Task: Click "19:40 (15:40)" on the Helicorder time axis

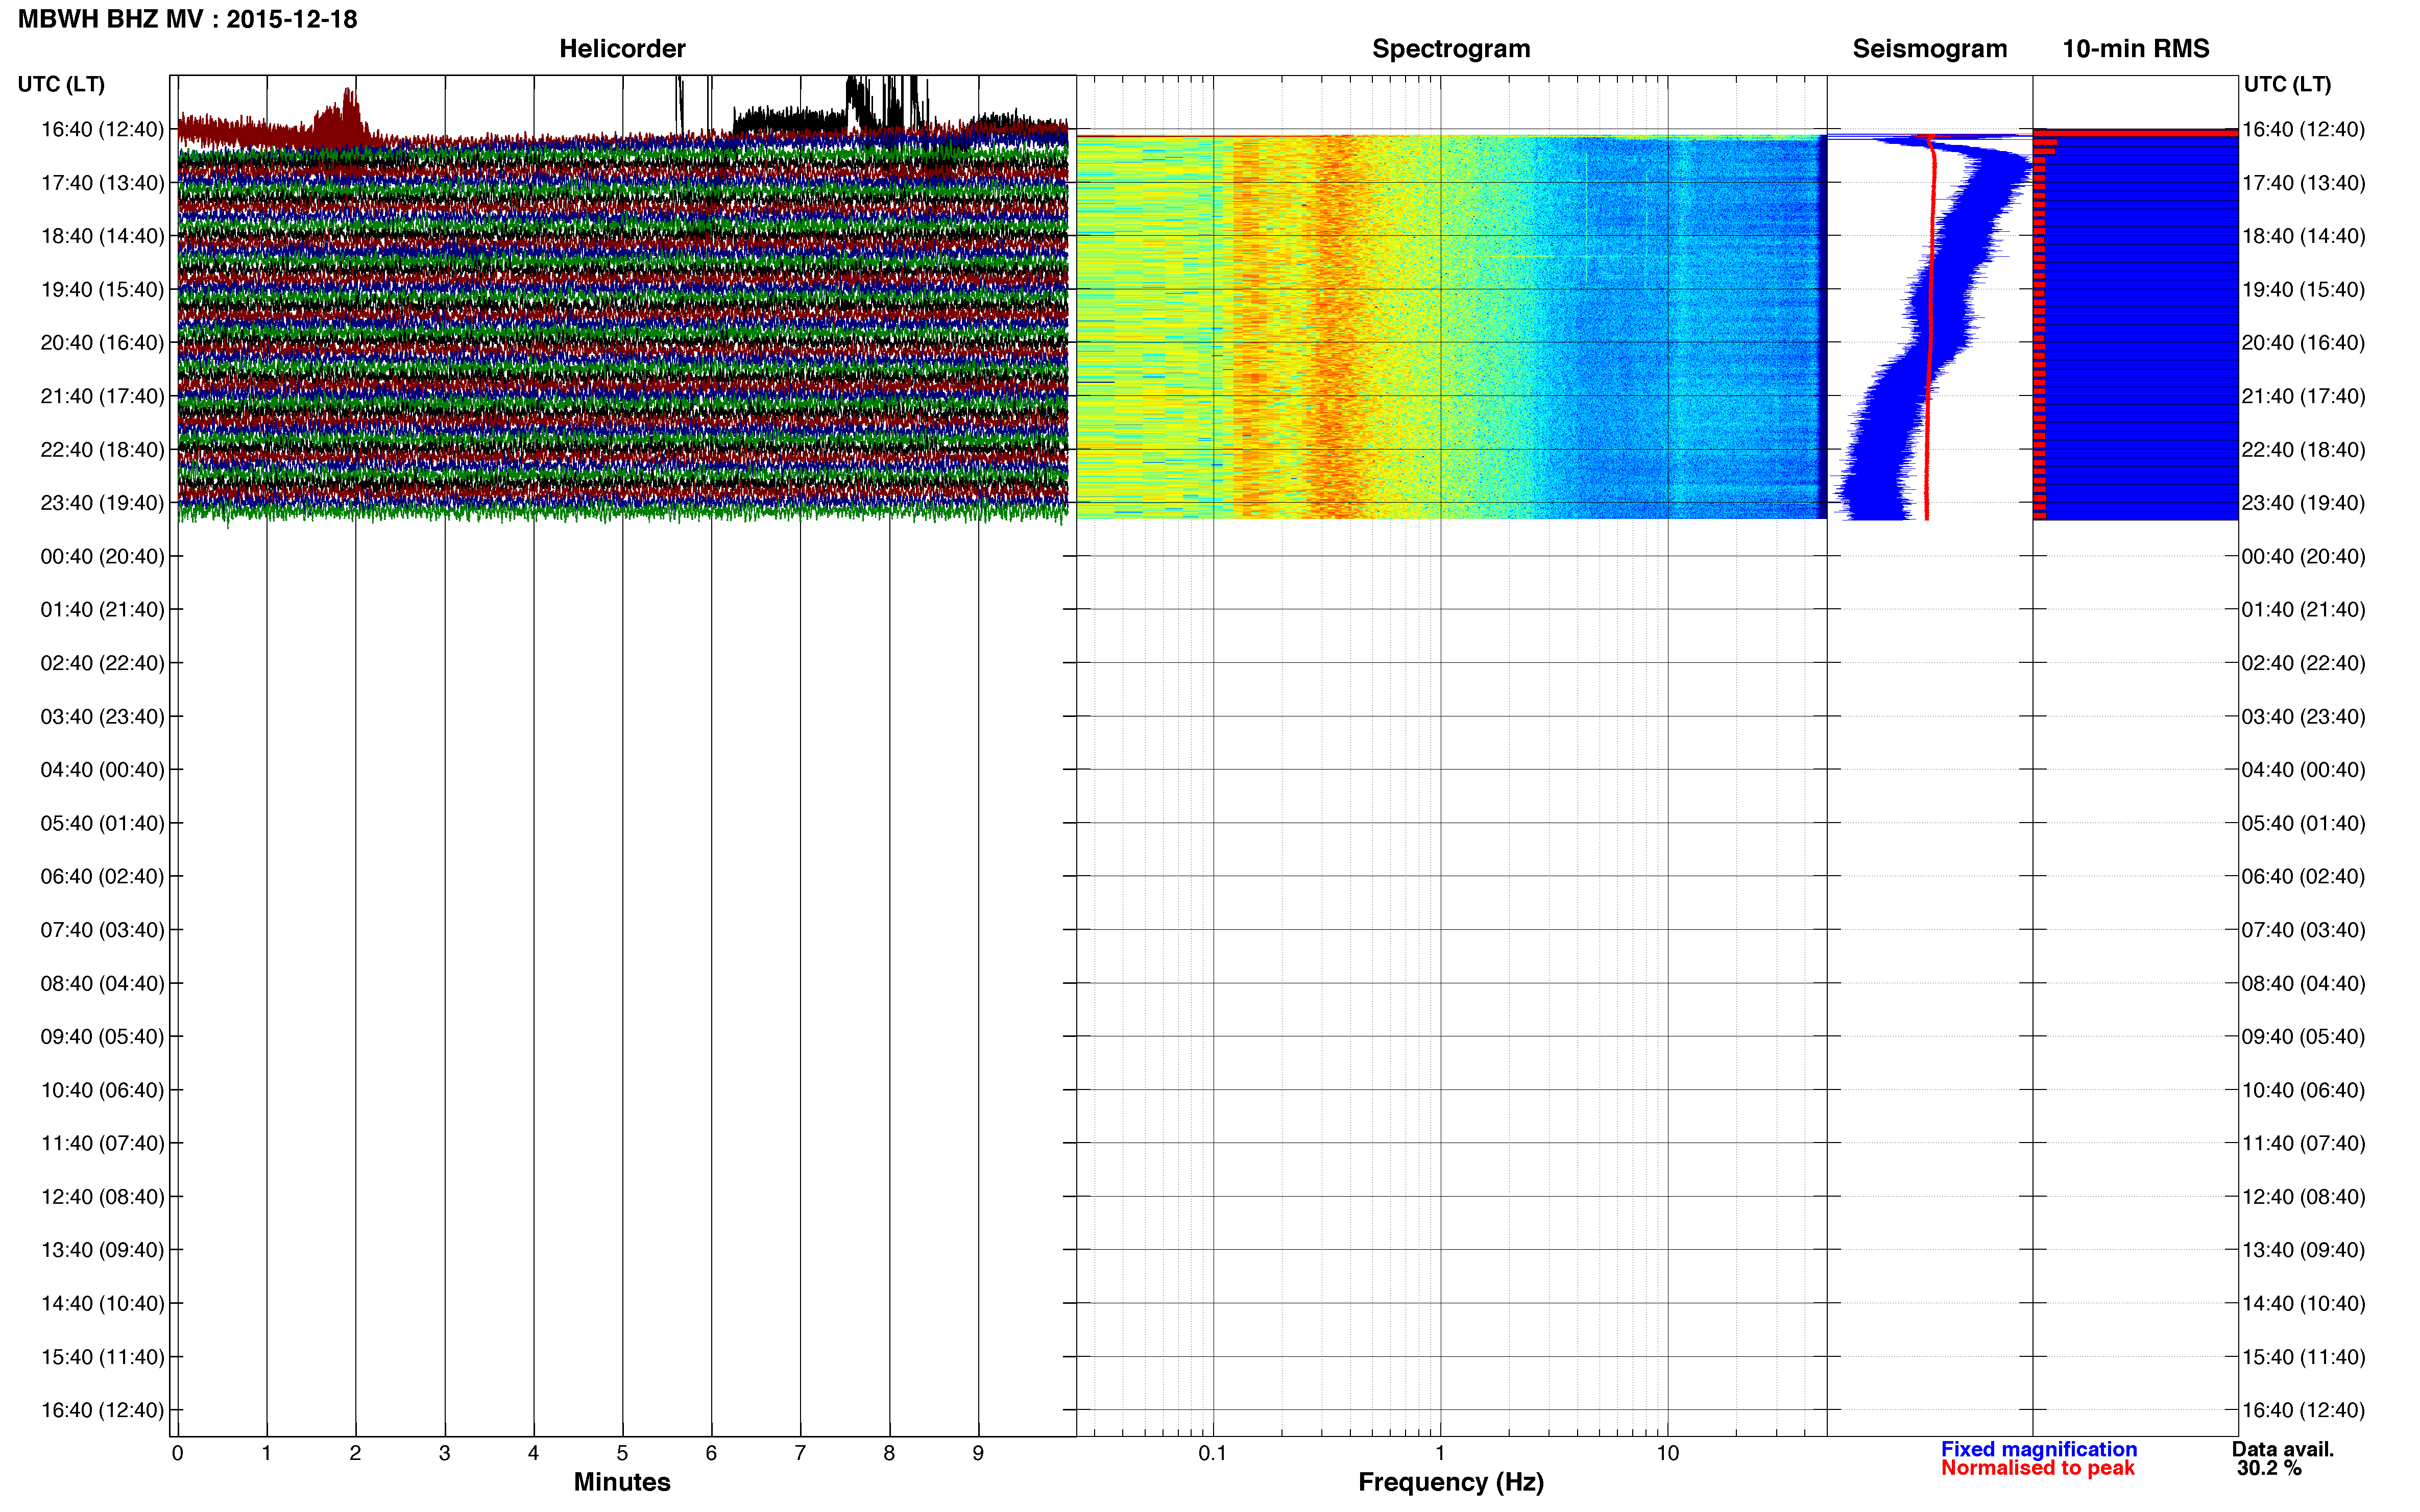Action: coord(102,290)
